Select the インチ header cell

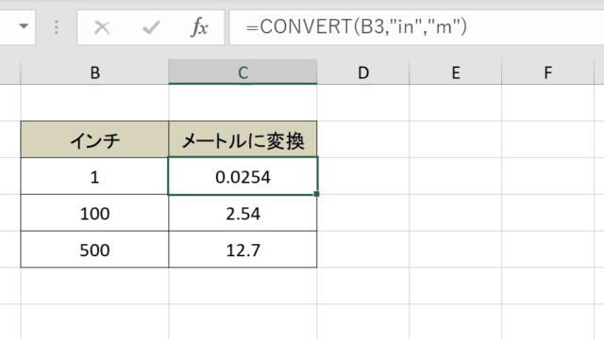pyautogui.click(x=94, y=139)
